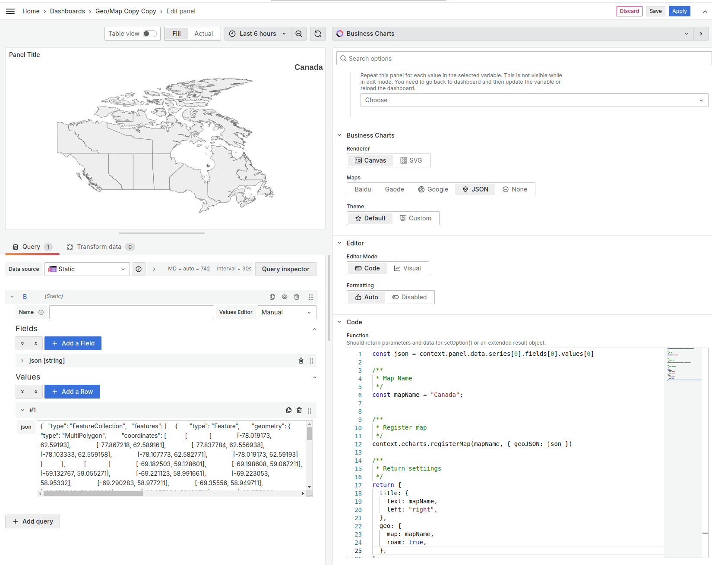The width and height of the screenshot is (712, 565).
Task: Zoom out the time range
Action: pyautogui.click(x=299, y=33)
